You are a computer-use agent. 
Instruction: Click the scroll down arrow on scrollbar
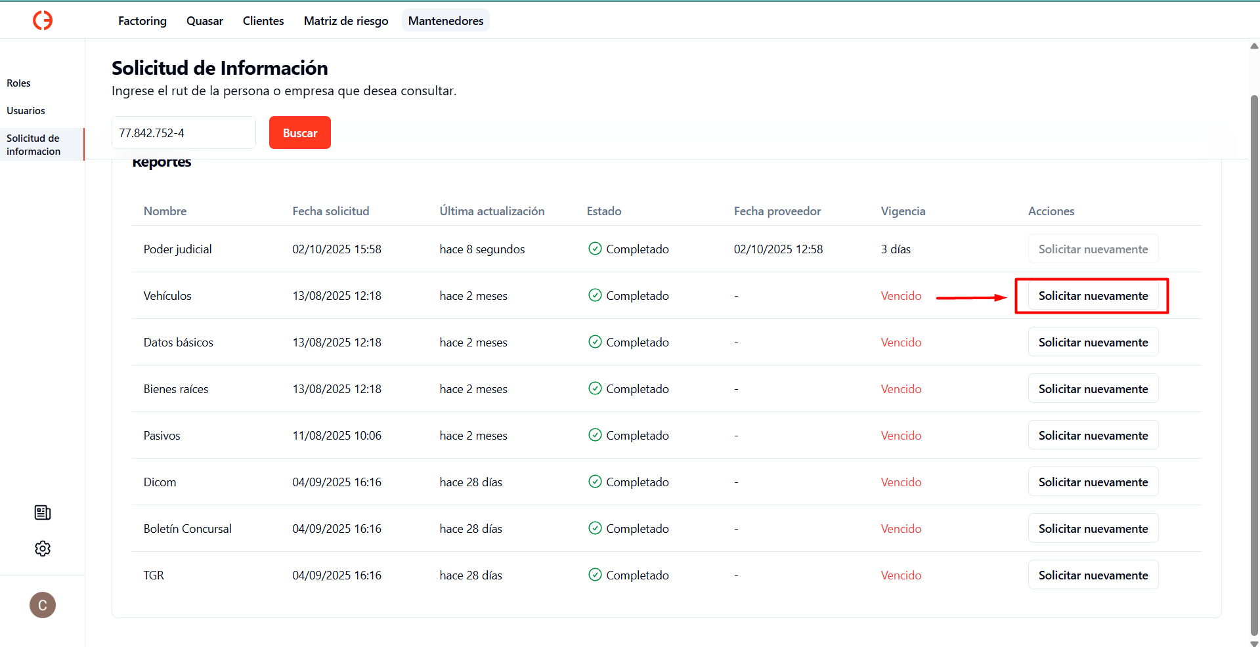point(1254,642)
